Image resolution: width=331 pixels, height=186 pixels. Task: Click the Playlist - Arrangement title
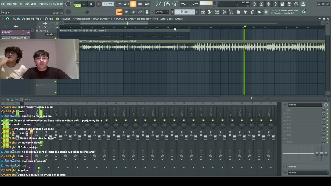coord(75,19)
